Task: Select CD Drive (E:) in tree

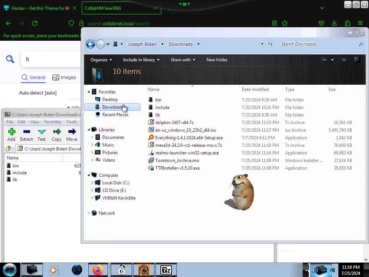Action: click(114, 190)
